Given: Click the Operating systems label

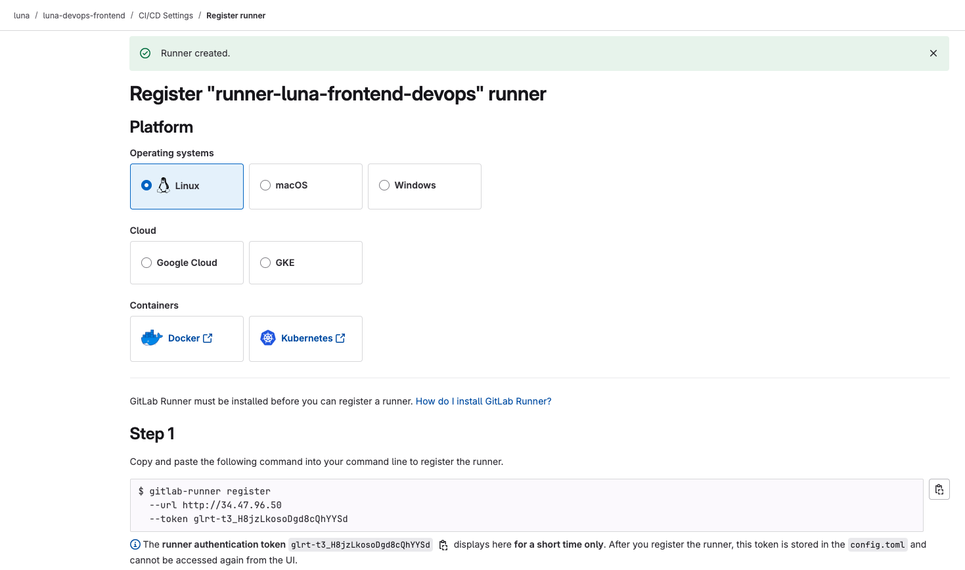Looking at the screenshot, I should 171,153.
